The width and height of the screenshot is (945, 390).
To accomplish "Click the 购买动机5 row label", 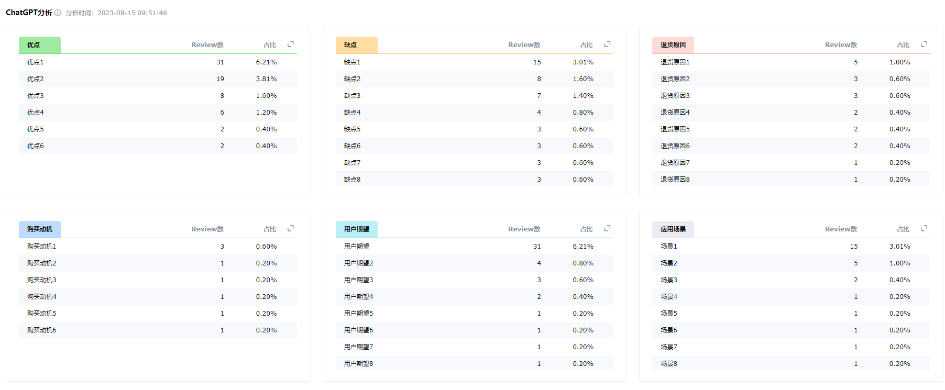I will [x=42, y=314].
